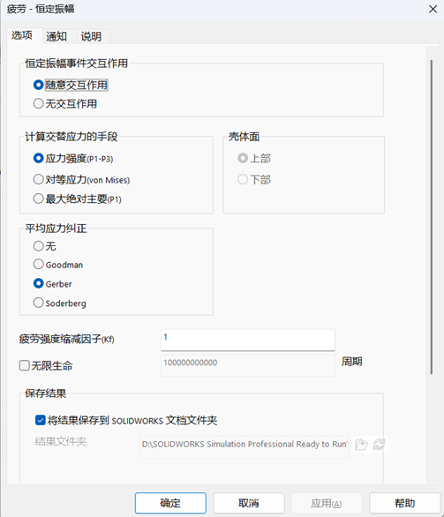444x517 pixels.
Task: Click the refresh results folder icon
Action: tap(379, 445)
